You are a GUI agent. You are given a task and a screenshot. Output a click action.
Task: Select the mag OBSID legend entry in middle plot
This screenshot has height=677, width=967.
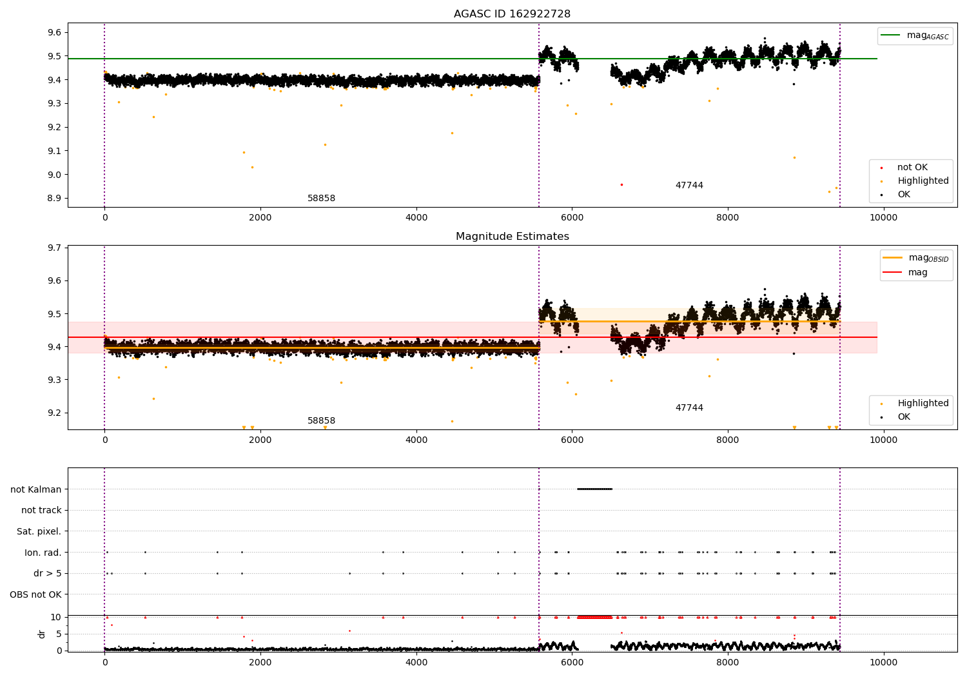point(915,258)
